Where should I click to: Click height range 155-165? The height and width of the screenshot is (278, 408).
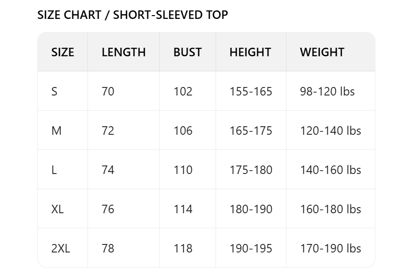[x=251, y=91]
